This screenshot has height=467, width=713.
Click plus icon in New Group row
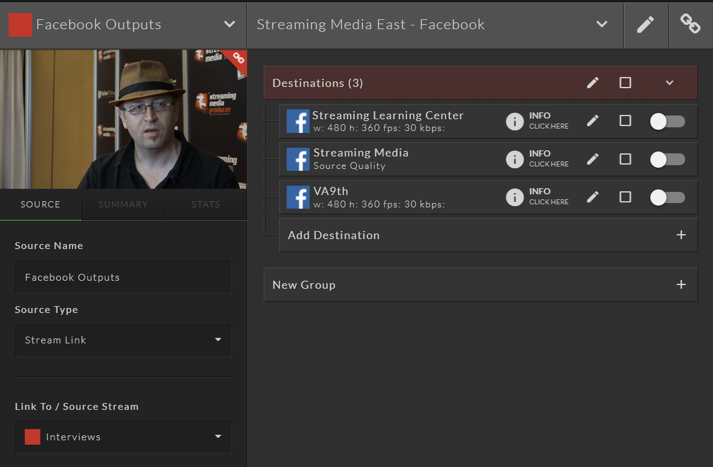[681, 284]
